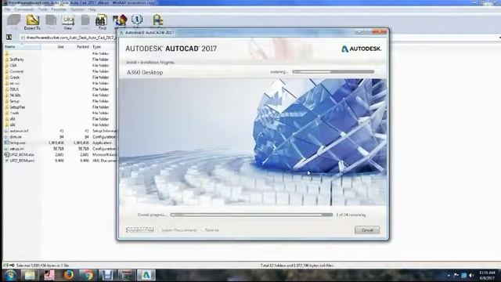Open the Windows Start menu orb
Image resolution: width=501 pixels, height=282 pixels.
click(10, 275)
